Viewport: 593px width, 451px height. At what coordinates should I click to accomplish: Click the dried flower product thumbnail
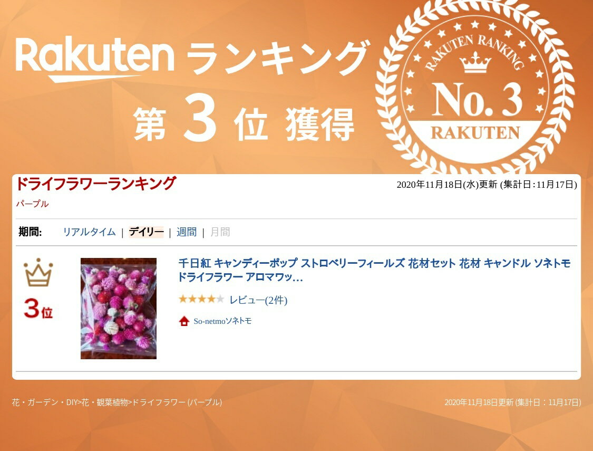119,309
